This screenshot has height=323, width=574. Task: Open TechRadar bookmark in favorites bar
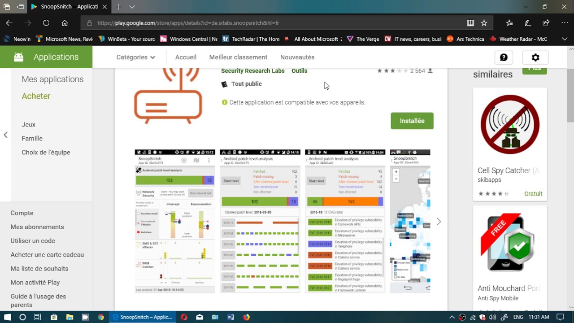click(251, 39)
